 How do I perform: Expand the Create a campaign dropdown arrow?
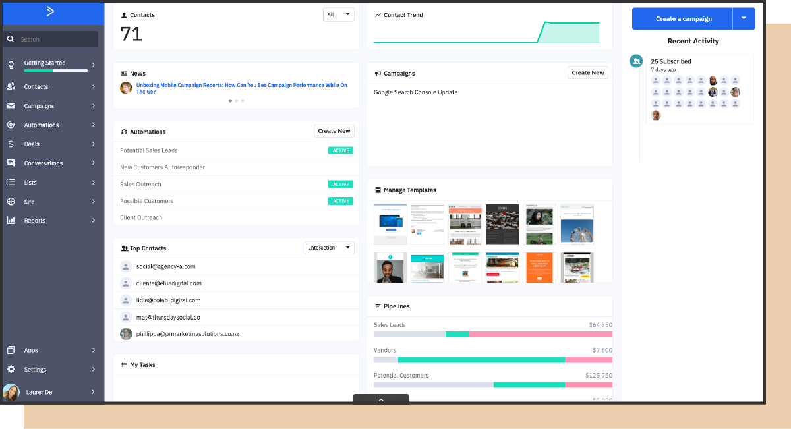(744, 18)
